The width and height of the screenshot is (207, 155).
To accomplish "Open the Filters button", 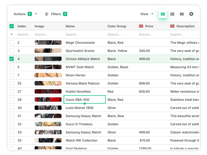I will click(56, 14).
